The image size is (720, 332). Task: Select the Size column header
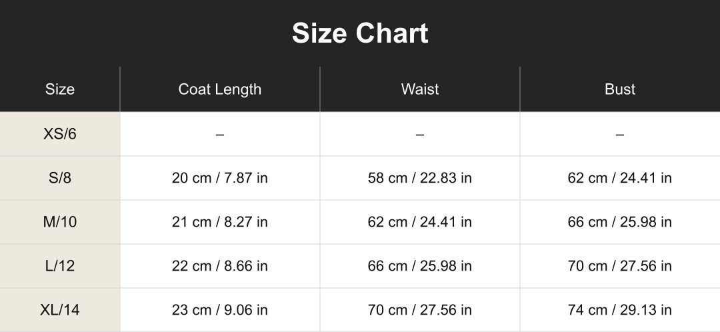point(60,89)
